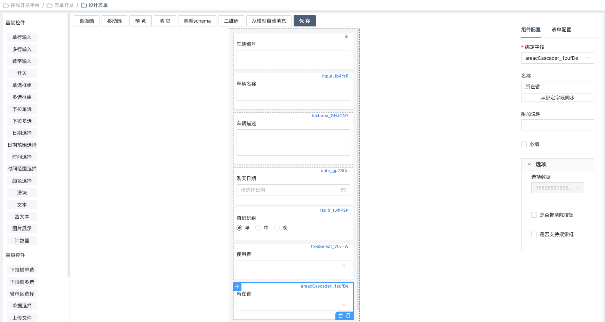Click the trash icon to delete 所在省 field
Image resolution: width=605 pixels, height=322 pixels.
pos(341,316)
